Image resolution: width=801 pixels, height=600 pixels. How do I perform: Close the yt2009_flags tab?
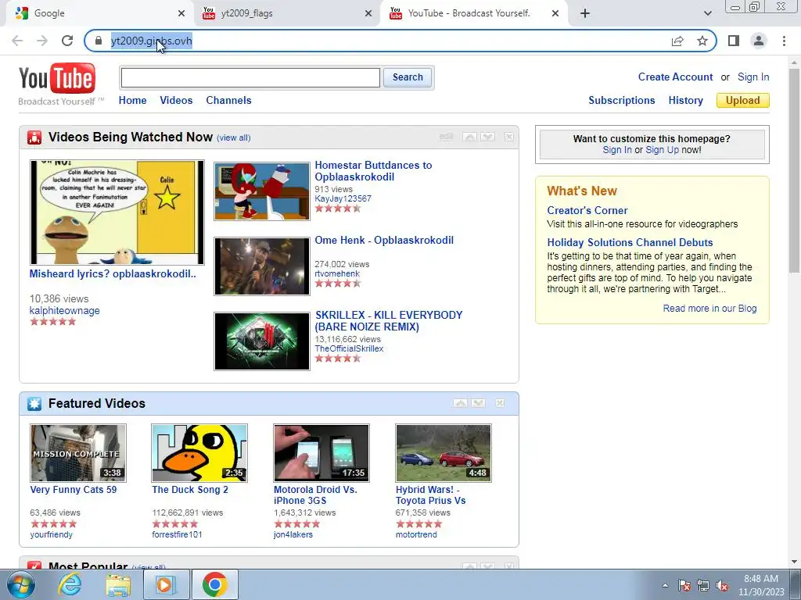[x=368, y=13]
